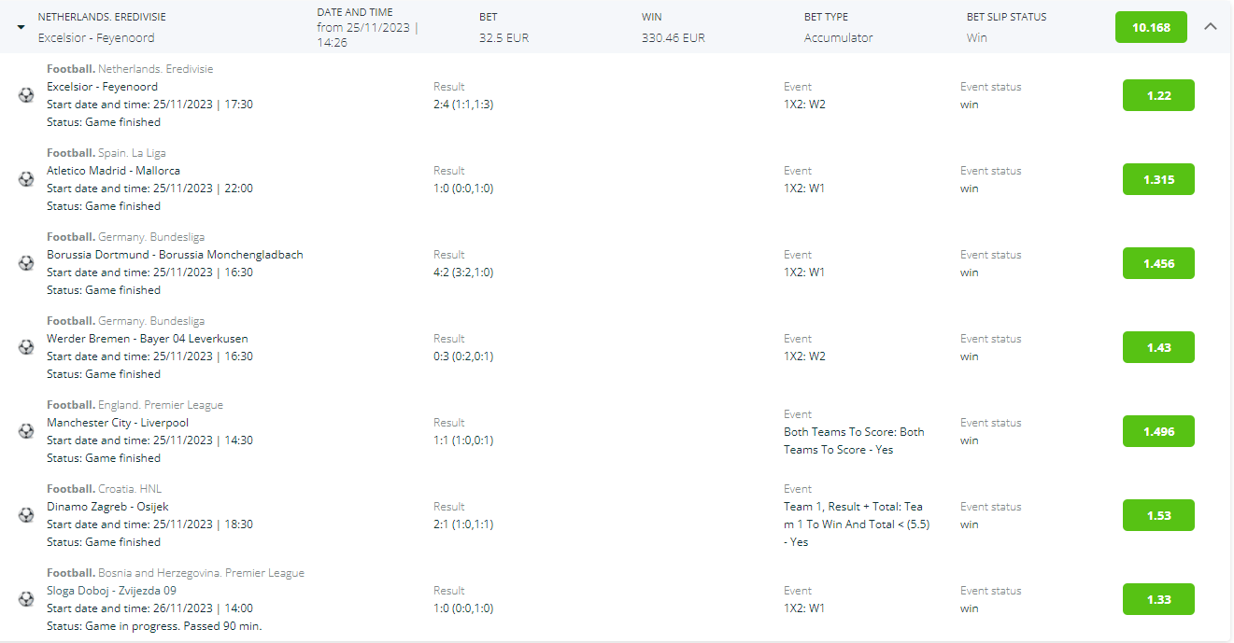Open the Manchester City - Liverpool match title
Screen dimensions: 1234x643
[118, 423]
